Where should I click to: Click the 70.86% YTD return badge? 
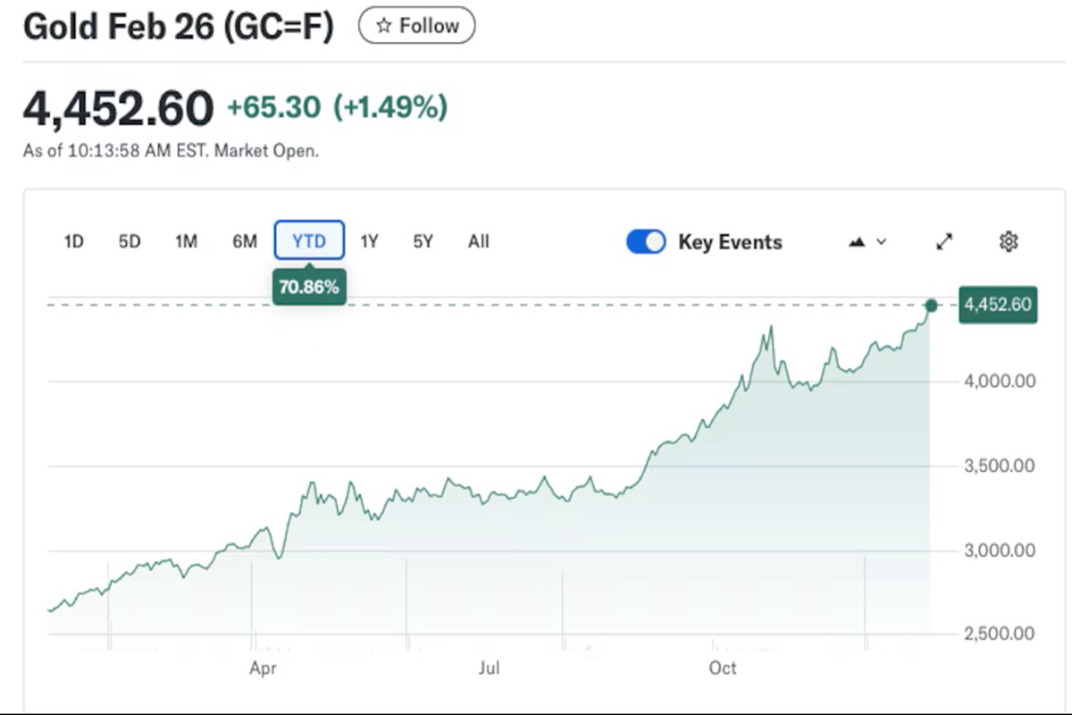[309, 288]
